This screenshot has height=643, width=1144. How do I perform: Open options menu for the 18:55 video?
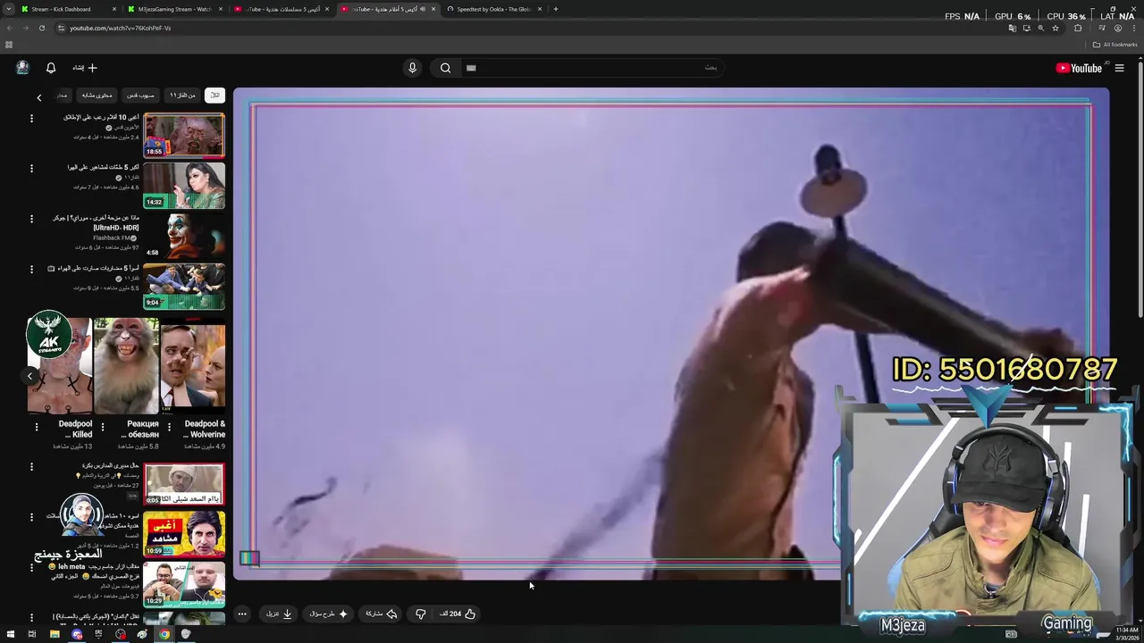point(31,118)
